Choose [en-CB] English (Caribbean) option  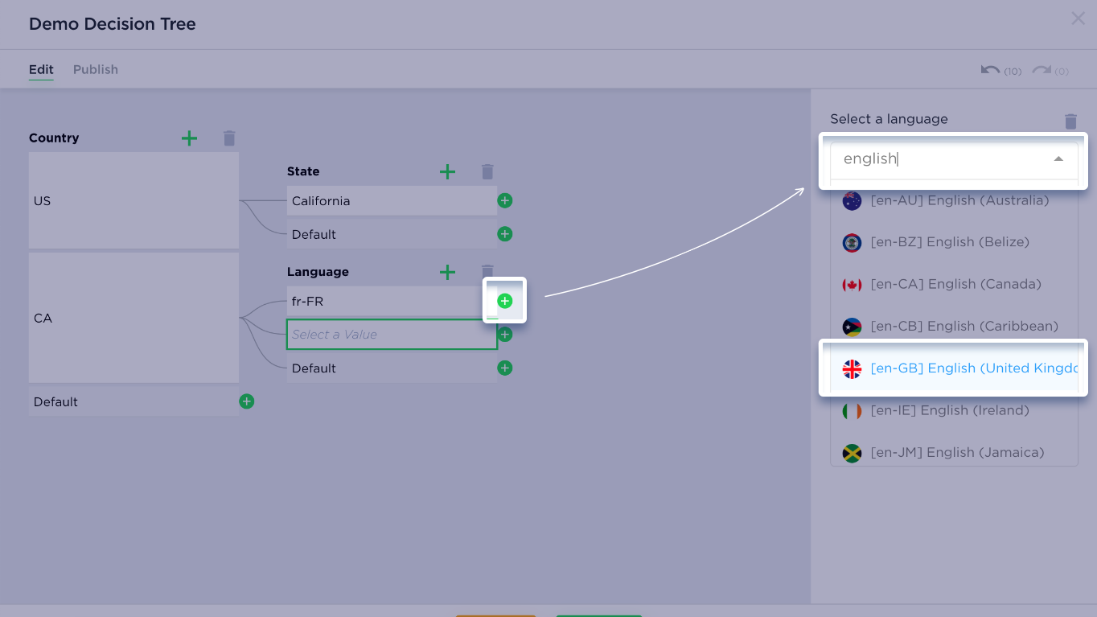(954, 327)
